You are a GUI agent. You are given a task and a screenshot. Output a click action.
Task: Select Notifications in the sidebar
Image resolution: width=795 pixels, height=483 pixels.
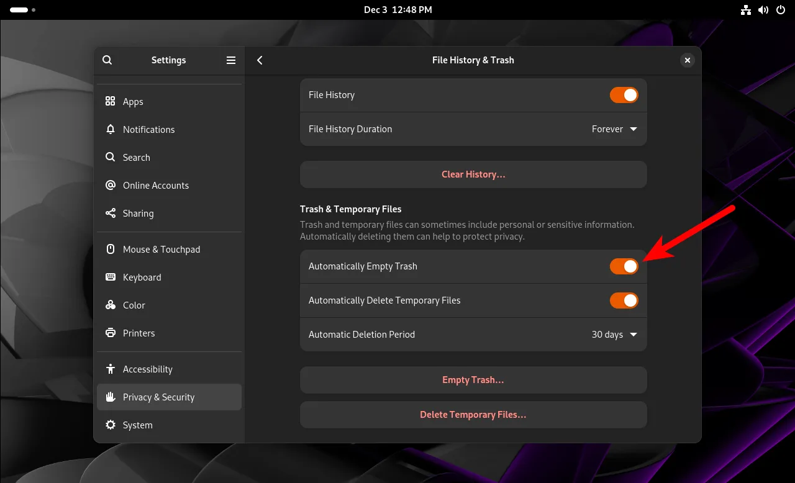click(x=148, y=130)
